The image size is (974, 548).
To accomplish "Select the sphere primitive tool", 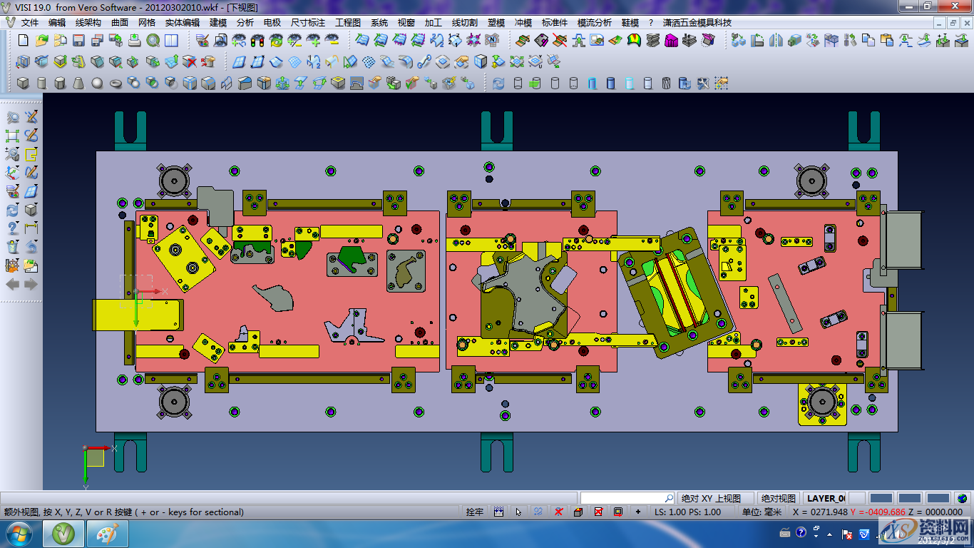I will click(x=97, y=83).
